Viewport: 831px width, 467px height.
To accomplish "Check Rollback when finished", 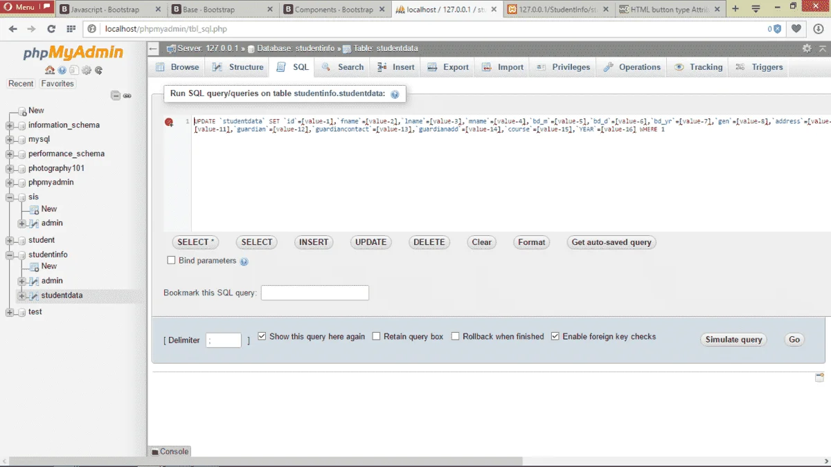I will 455,336.
